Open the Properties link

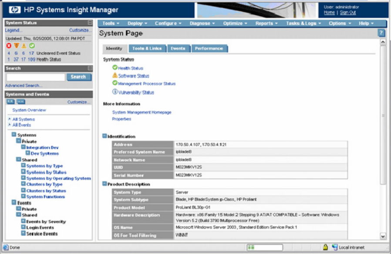(121, 119)
